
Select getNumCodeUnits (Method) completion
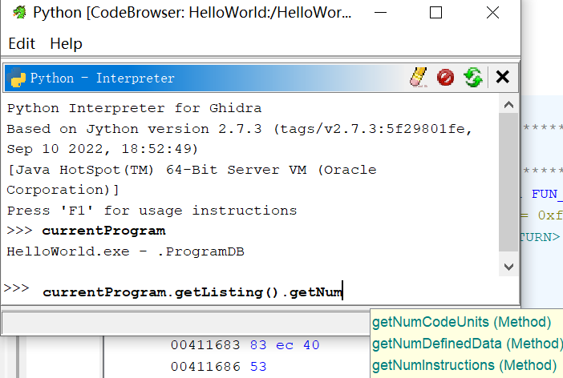coord(461,322)
